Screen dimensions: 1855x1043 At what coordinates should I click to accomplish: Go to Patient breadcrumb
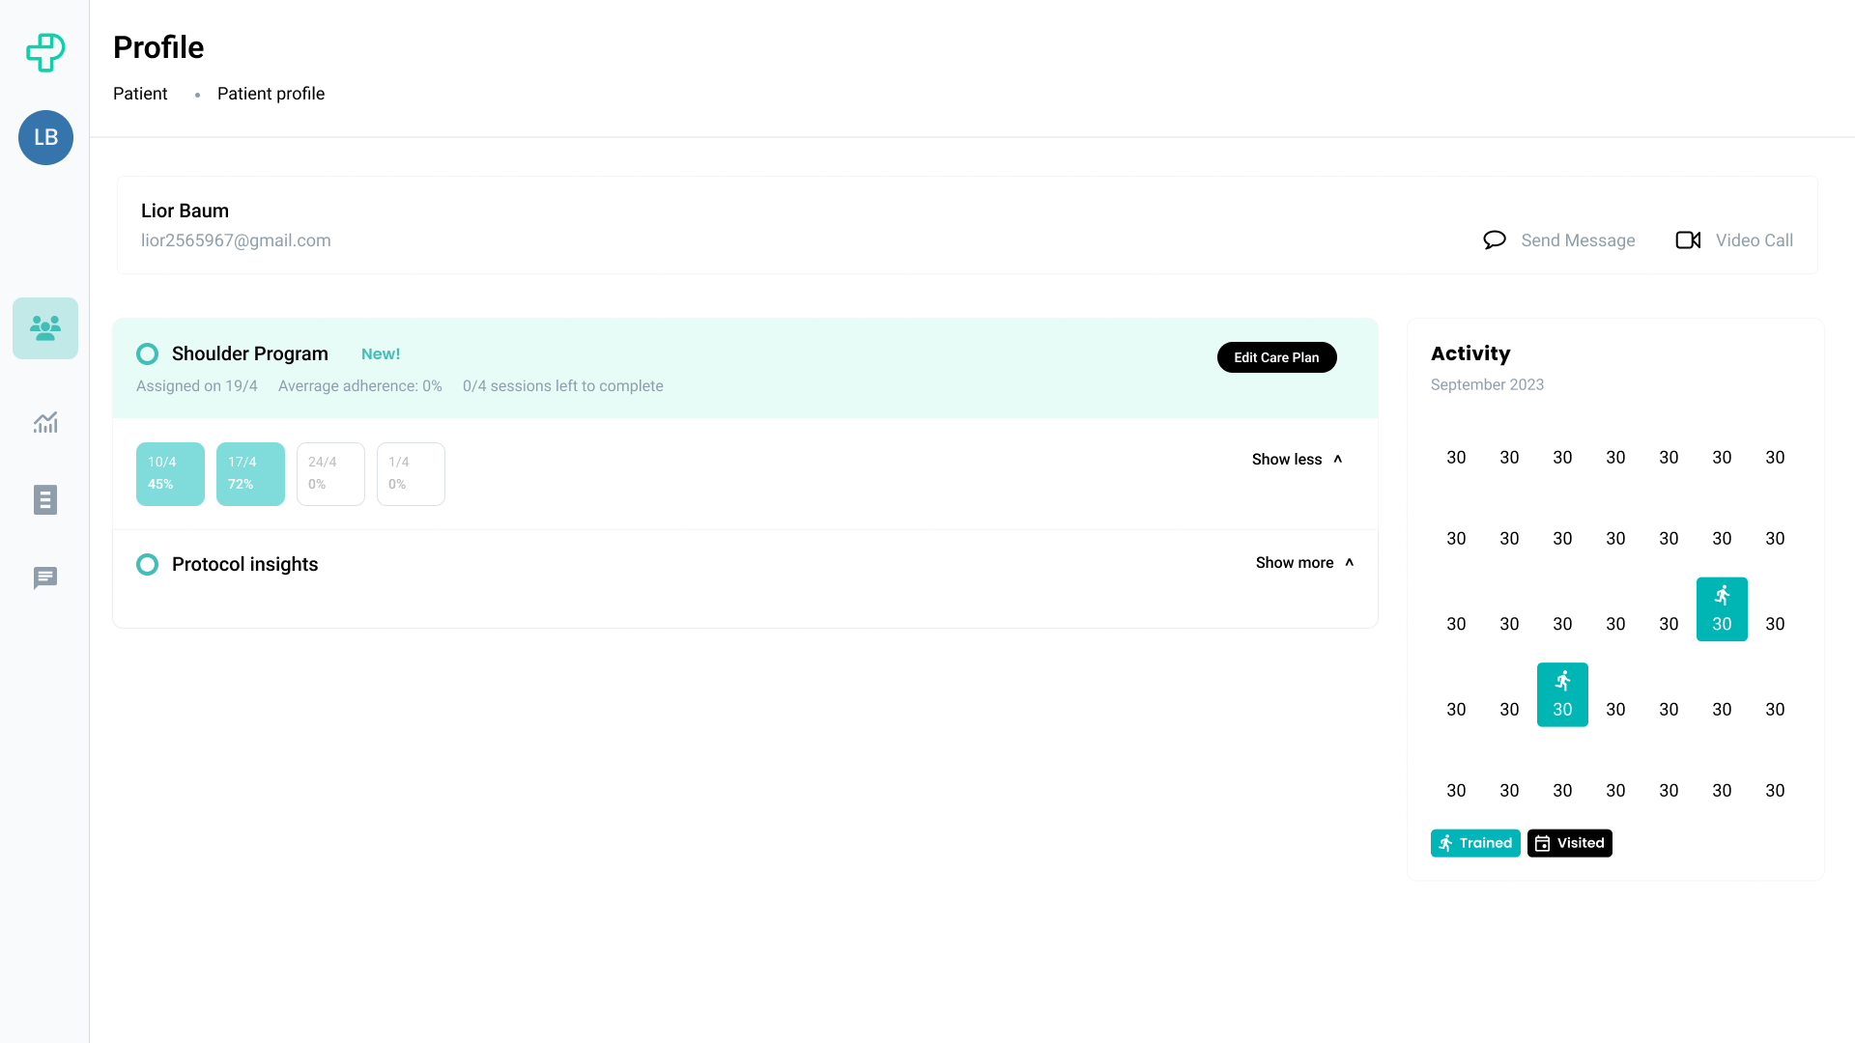140,94
